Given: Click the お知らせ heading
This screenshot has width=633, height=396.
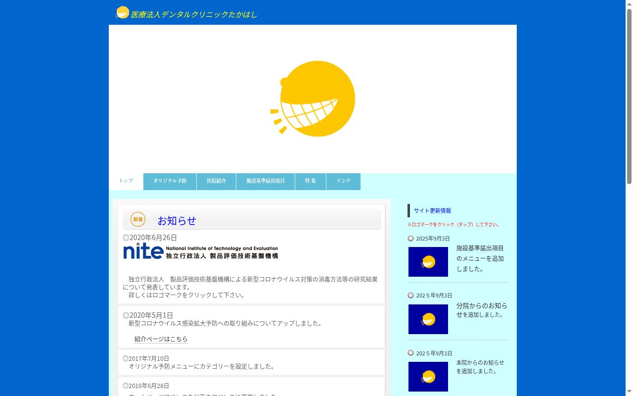Looking at the screenshot, I should point(177,221).
